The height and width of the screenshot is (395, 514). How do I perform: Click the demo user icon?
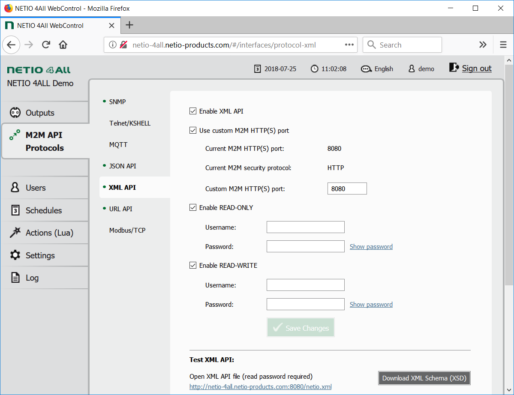coord(412,69)
